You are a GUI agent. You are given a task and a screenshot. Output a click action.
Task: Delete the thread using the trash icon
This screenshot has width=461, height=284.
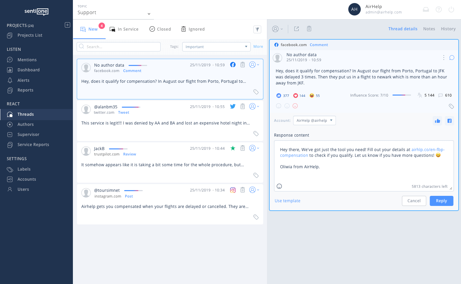(309, 29)
